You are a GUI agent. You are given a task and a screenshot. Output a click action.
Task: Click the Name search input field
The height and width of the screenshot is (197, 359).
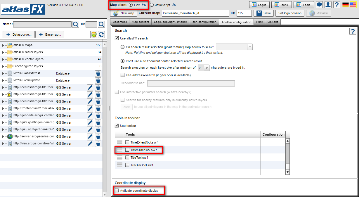coord(42,24)
